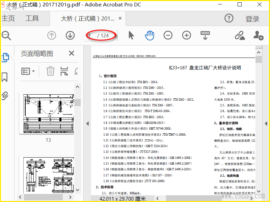Go to next page with down arrow
Image resolution: width=270 pixels, height=202 pixels.
click(x=70, y=36)
